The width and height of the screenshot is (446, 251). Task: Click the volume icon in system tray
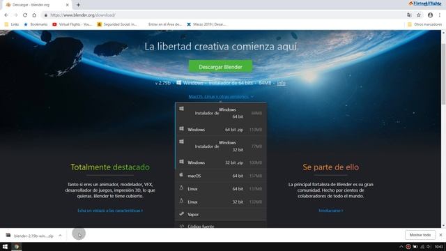coord(429,247)
